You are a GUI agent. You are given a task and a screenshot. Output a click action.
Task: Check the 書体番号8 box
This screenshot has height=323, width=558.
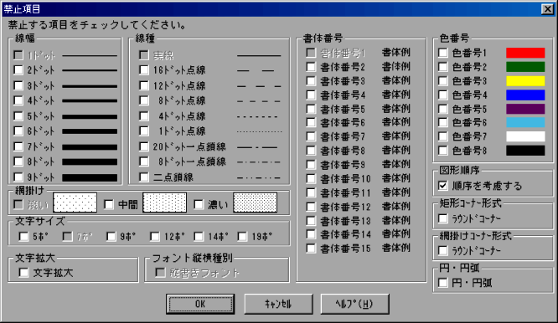point(311,151)
